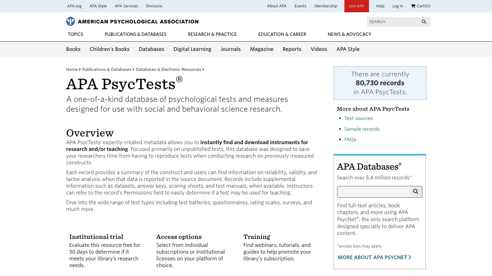Viewport: 492px width, 276px height.
Task: Click the magnifier in the APA Databases search box
Action: coord(416,192)
